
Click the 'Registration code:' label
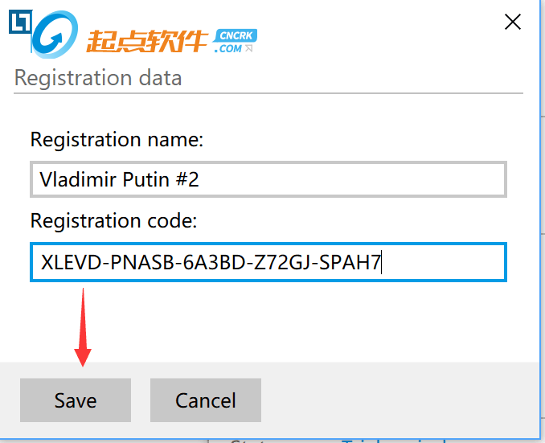coord(114,220)
